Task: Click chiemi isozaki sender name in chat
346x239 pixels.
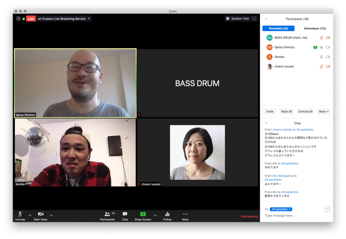Action: pos(282,130)
